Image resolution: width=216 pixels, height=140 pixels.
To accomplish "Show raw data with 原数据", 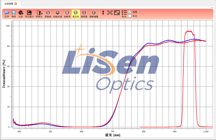I will point(48,14).
